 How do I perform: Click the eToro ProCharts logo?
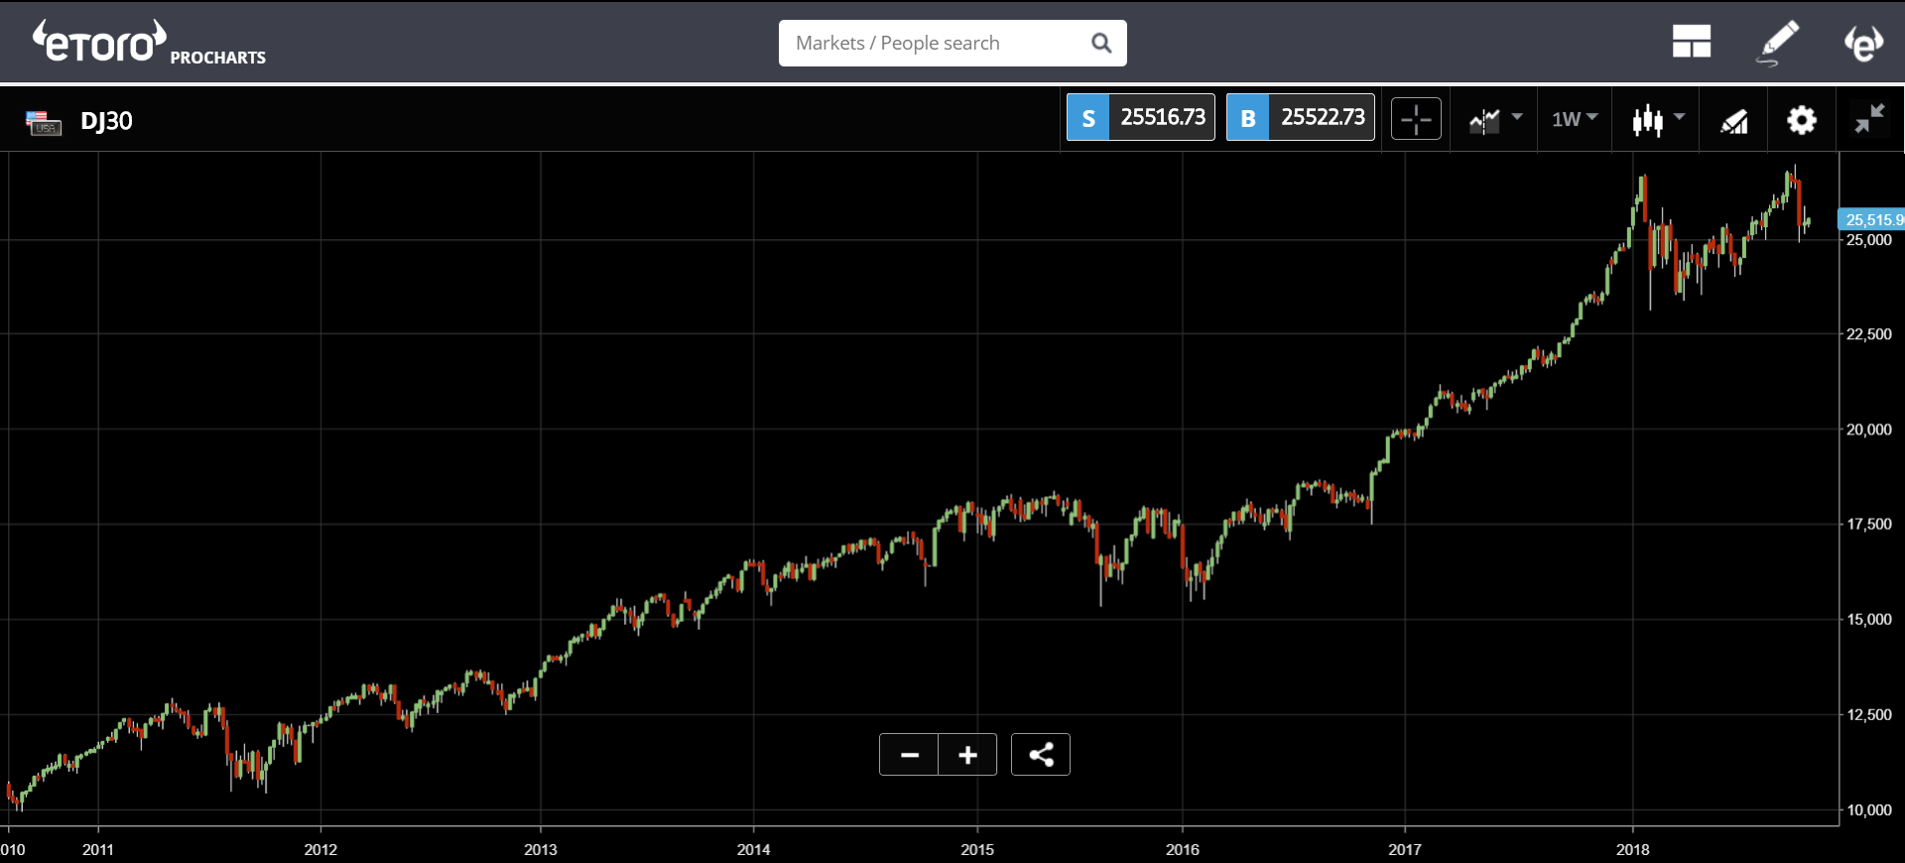[149, 44]
